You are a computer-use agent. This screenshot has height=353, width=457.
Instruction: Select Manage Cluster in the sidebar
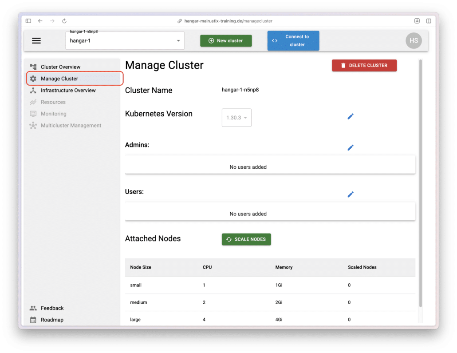point(59,79)
